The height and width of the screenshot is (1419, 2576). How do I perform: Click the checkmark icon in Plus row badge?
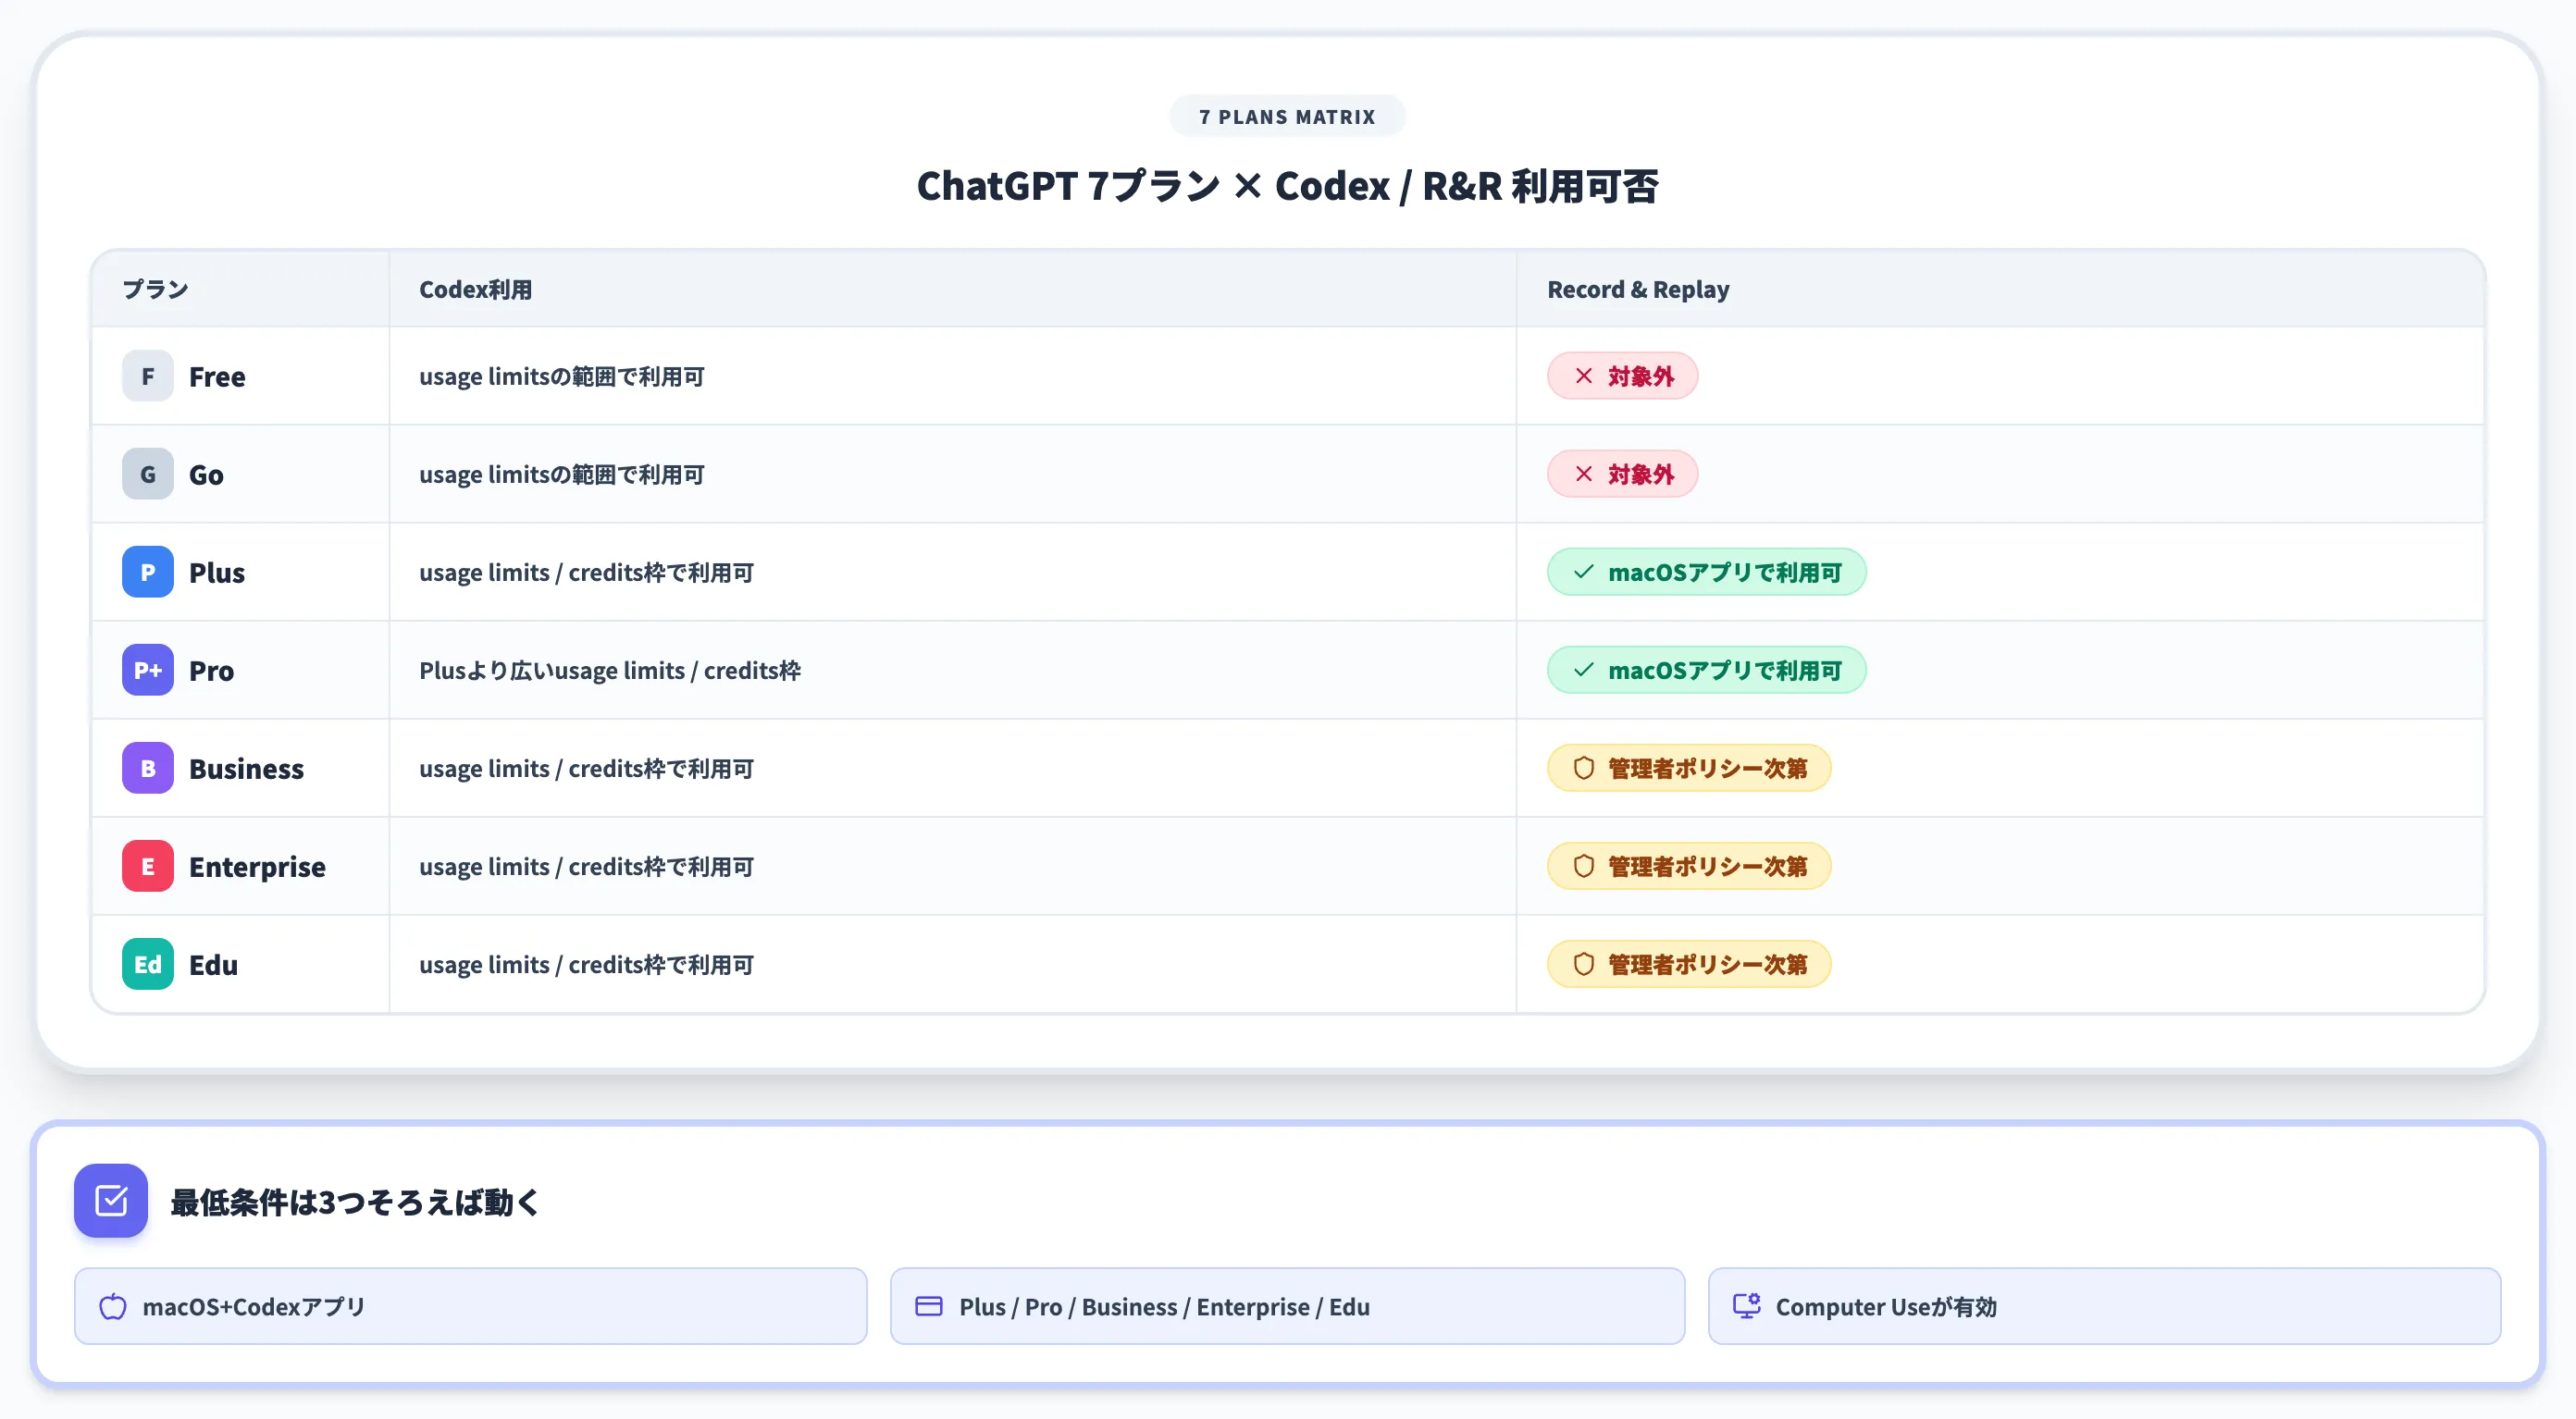click(1584, 572)
